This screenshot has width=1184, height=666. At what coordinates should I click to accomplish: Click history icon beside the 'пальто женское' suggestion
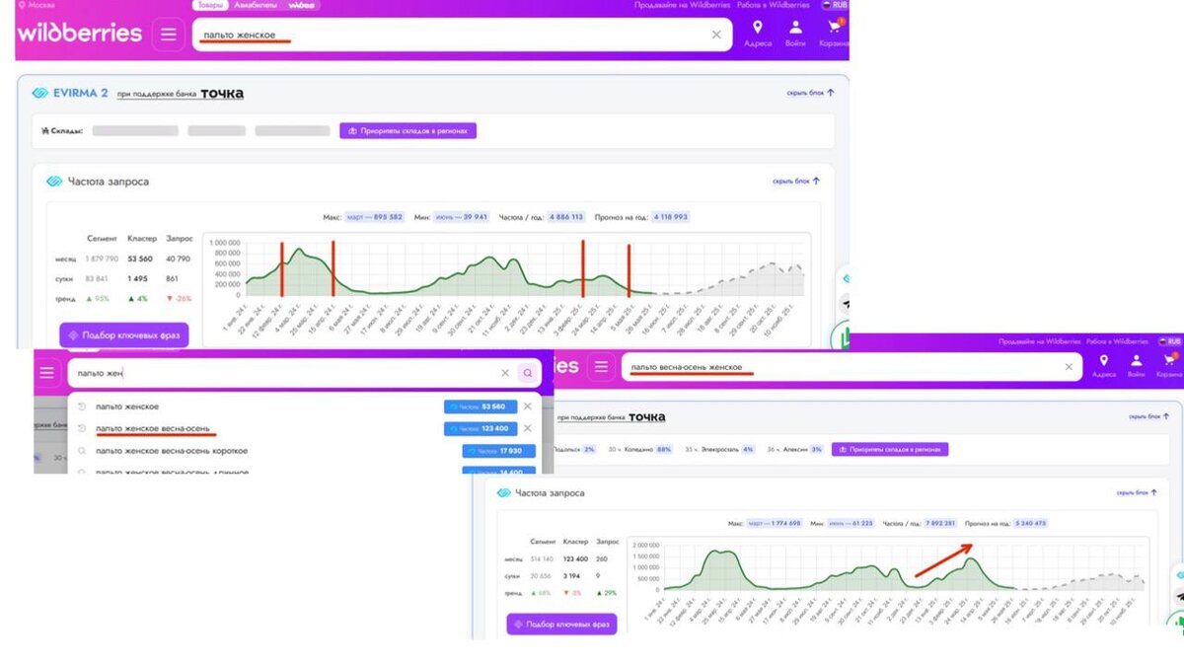(x=82, y=407)
